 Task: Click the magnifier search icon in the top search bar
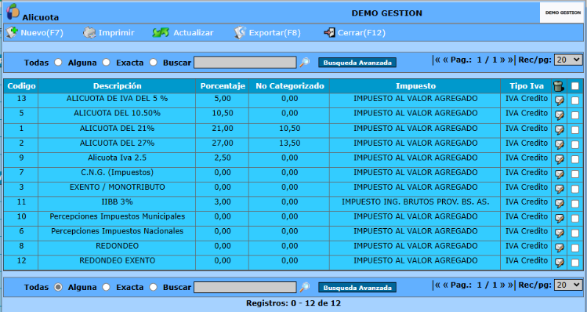click(305, 63)
